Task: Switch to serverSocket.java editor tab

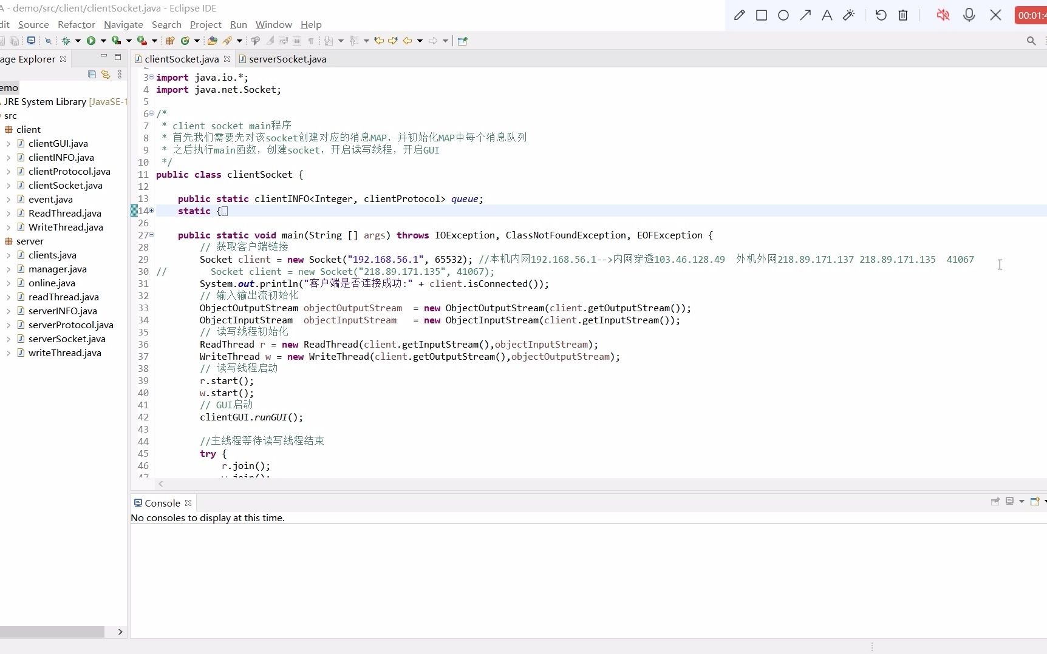Action: tap(282, 59)
